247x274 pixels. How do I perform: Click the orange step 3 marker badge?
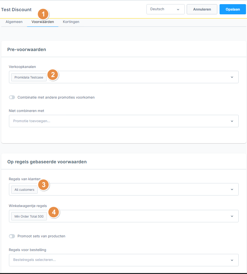tap(44, 185)
